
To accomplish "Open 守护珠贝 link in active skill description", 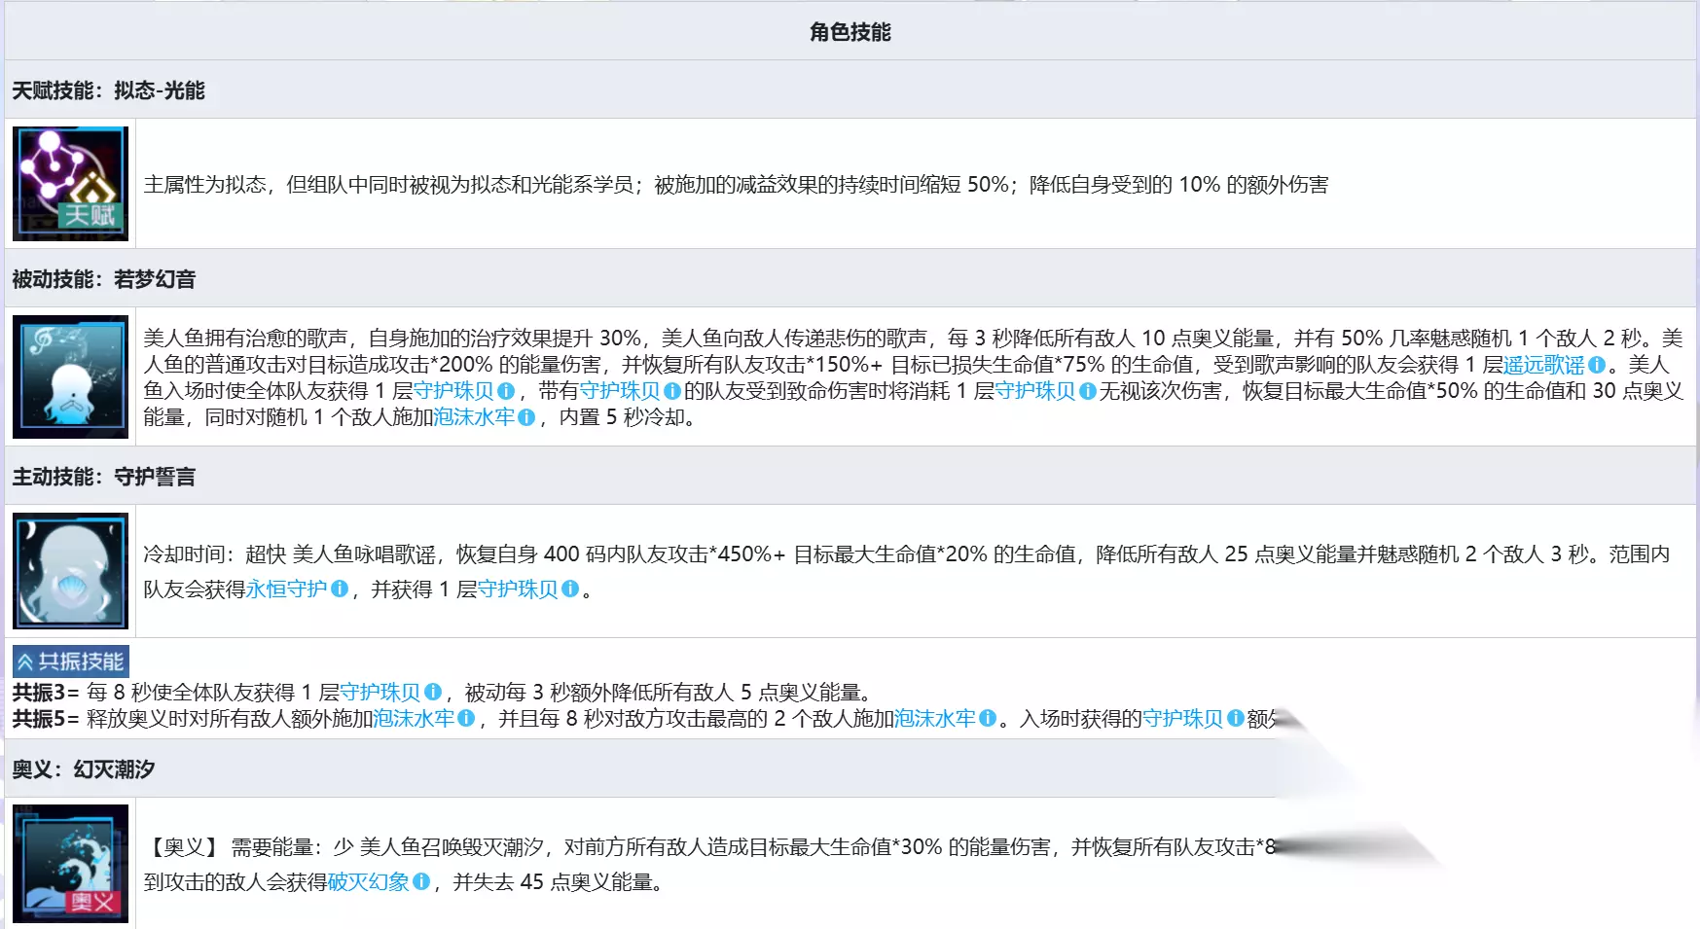I will [518, 589].
